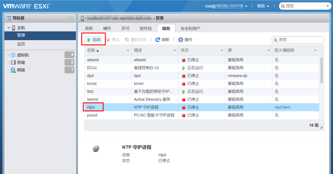Viewport: 333px width, 174px height.
Task: Expand the 存储 tree node
Action: point(9,62)
